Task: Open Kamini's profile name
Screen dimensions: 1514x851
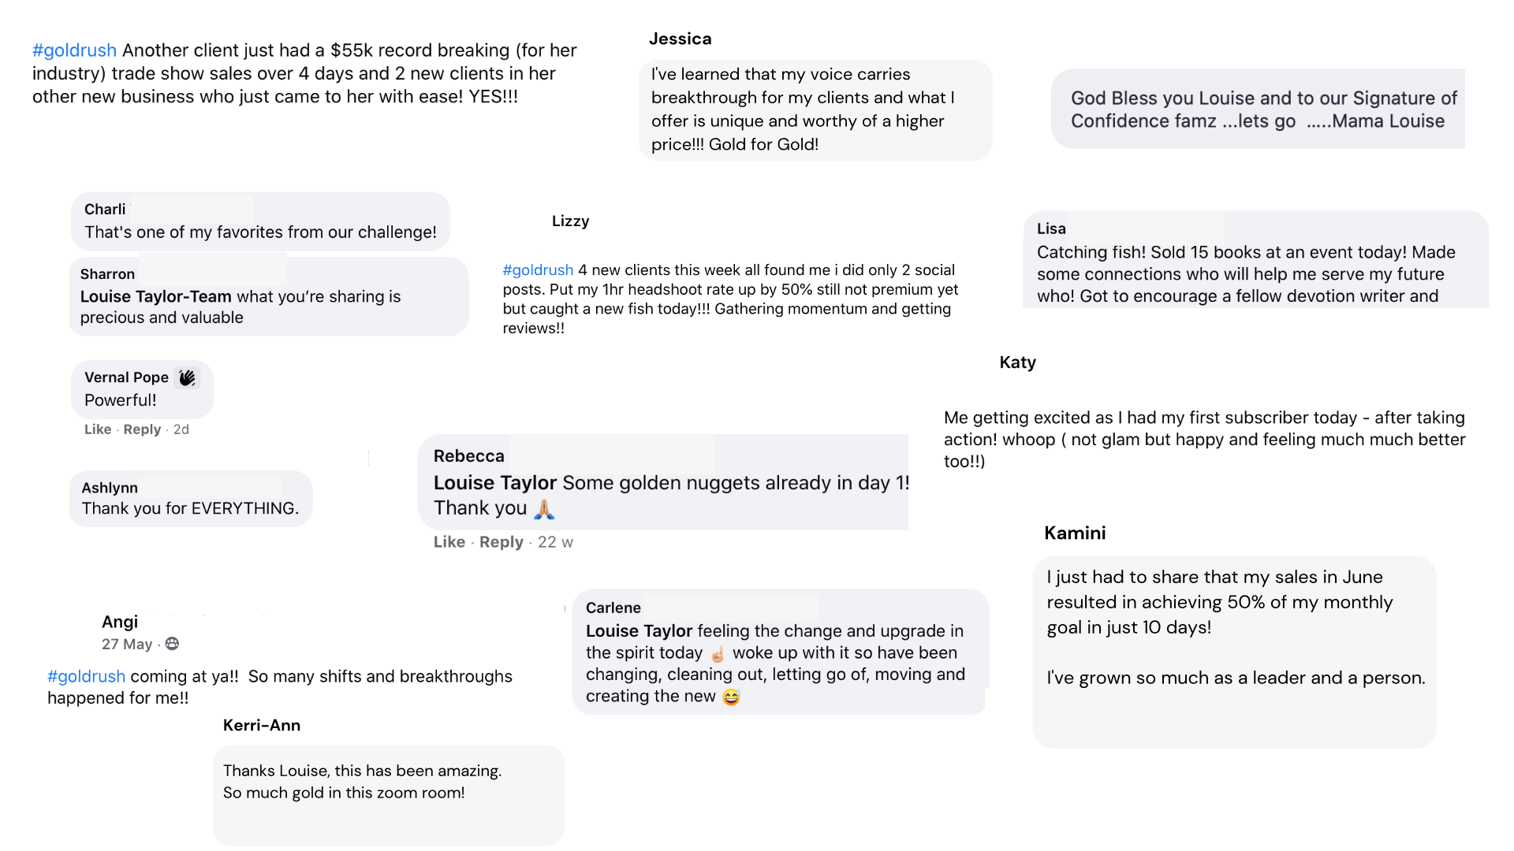Action: click(1074, 533)
